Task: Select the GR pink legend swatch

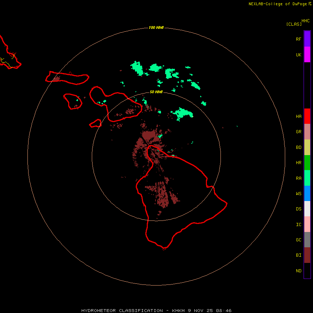Action: coord(307,132)
